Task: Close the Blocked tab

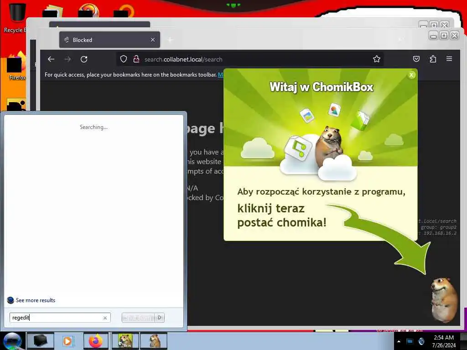Action: pos(153,40)
